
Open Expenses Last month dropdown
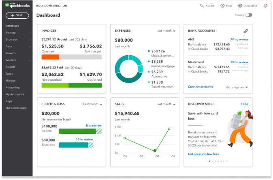pyautogui.click(x=166, y=31)
